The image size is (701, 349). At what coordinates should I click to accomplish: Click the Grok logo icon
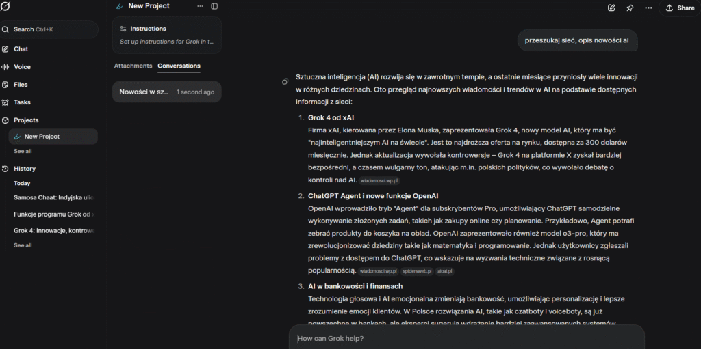[5, 5]
